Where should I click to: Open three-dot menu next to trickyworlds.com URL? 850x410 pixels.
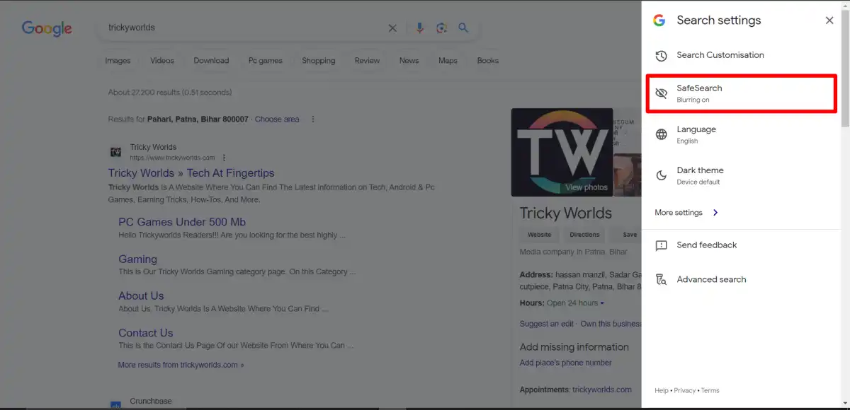click(x=224, y=158)
